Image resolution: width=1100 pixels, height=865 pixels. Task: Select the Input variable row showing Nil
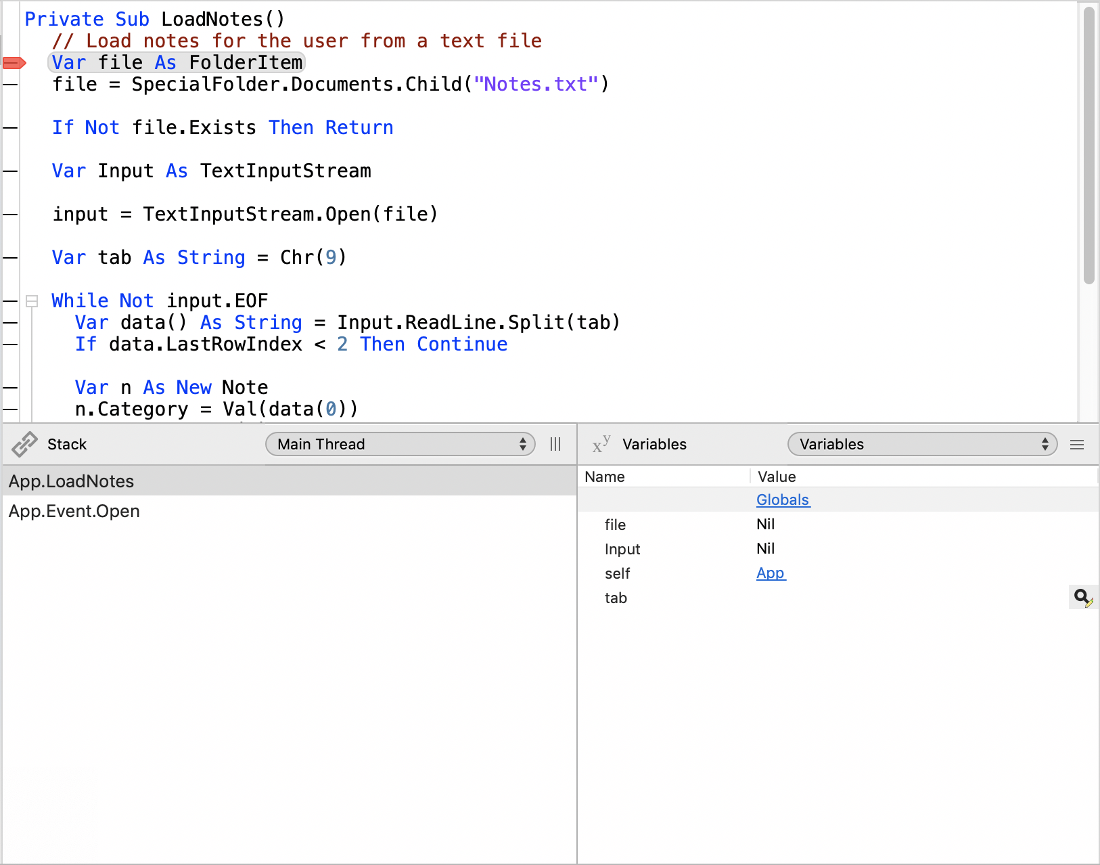[677, 549]
